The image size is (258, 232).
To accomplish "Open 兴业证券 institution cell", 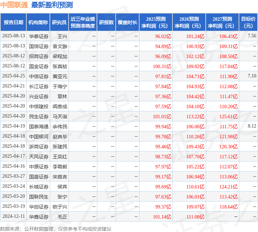I will (39, 96).
